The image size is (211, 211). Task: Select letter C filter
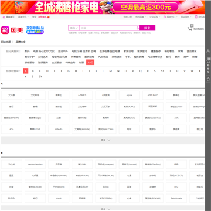pyautogui.click(x=40, y=71)
